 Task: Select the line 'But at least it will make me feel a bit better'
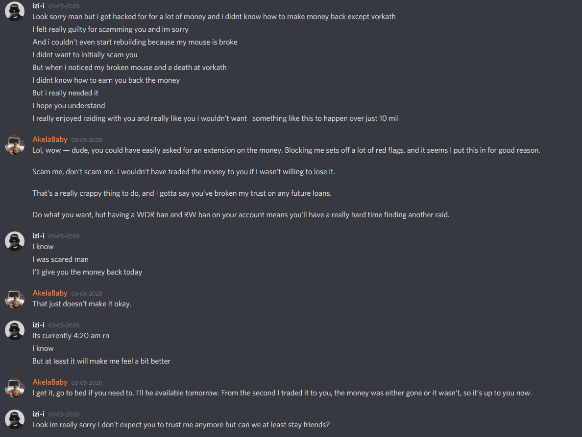tap(101, 361)
